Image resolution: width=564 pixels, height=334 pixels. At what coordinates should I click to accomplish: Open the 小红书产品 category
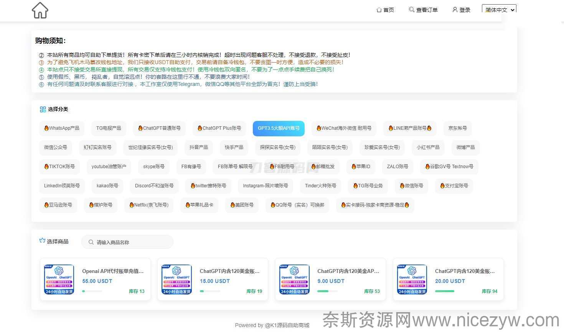(428, 147)
